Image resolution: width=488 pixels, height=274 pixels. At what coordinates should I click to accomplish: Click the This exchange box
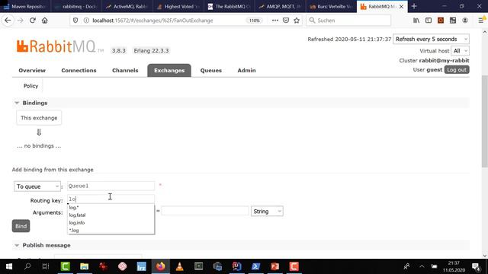tap(39, 118)
